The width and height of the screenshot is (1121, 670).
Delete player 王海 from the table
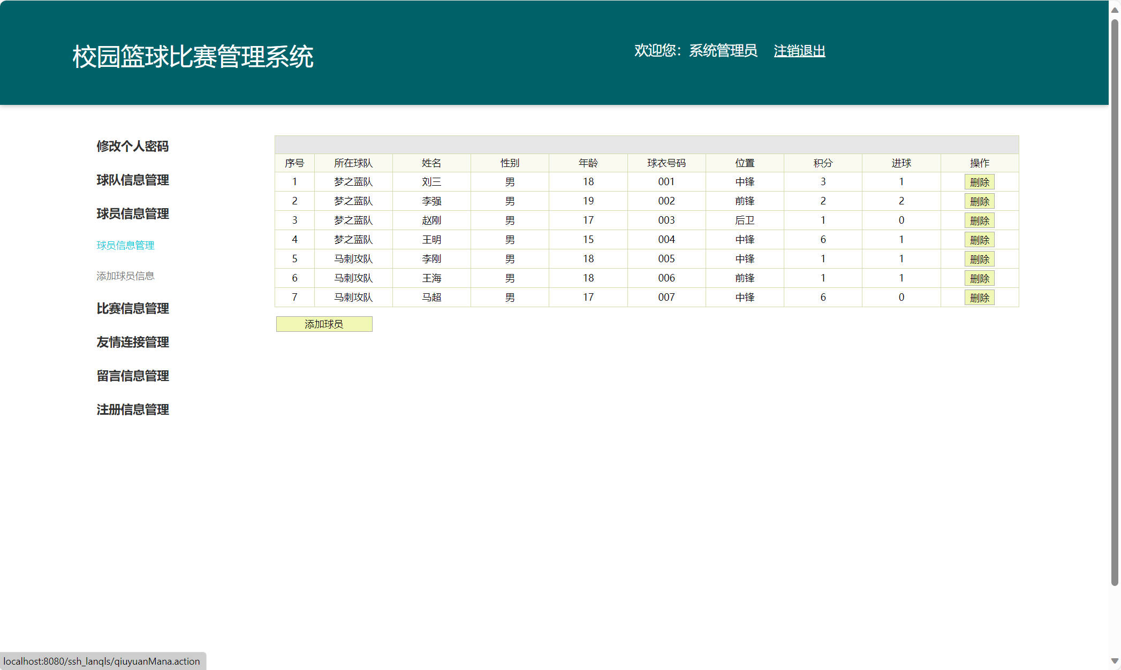click(979, 278)
